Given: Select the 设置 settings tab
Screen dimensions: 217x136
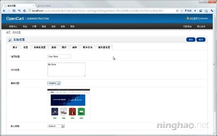Looking at the screenshot, I should pos(26,47).
